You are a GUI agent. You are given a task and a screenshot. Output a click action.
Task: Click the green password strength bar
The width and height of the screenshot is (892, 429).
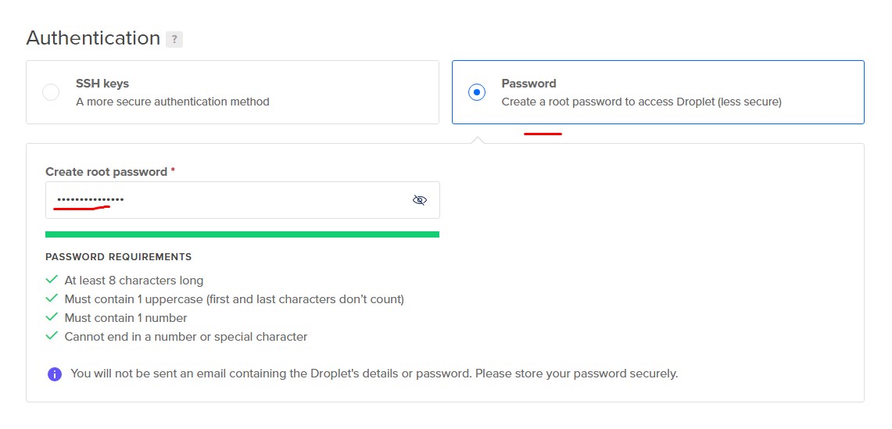[x=242, y=234]
